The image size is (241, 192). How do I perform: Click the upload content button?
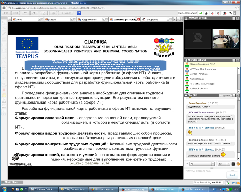pos(44,13)
